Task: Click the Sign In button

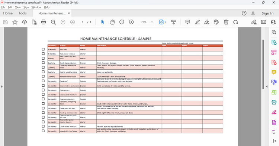Action: coord(267,13)
